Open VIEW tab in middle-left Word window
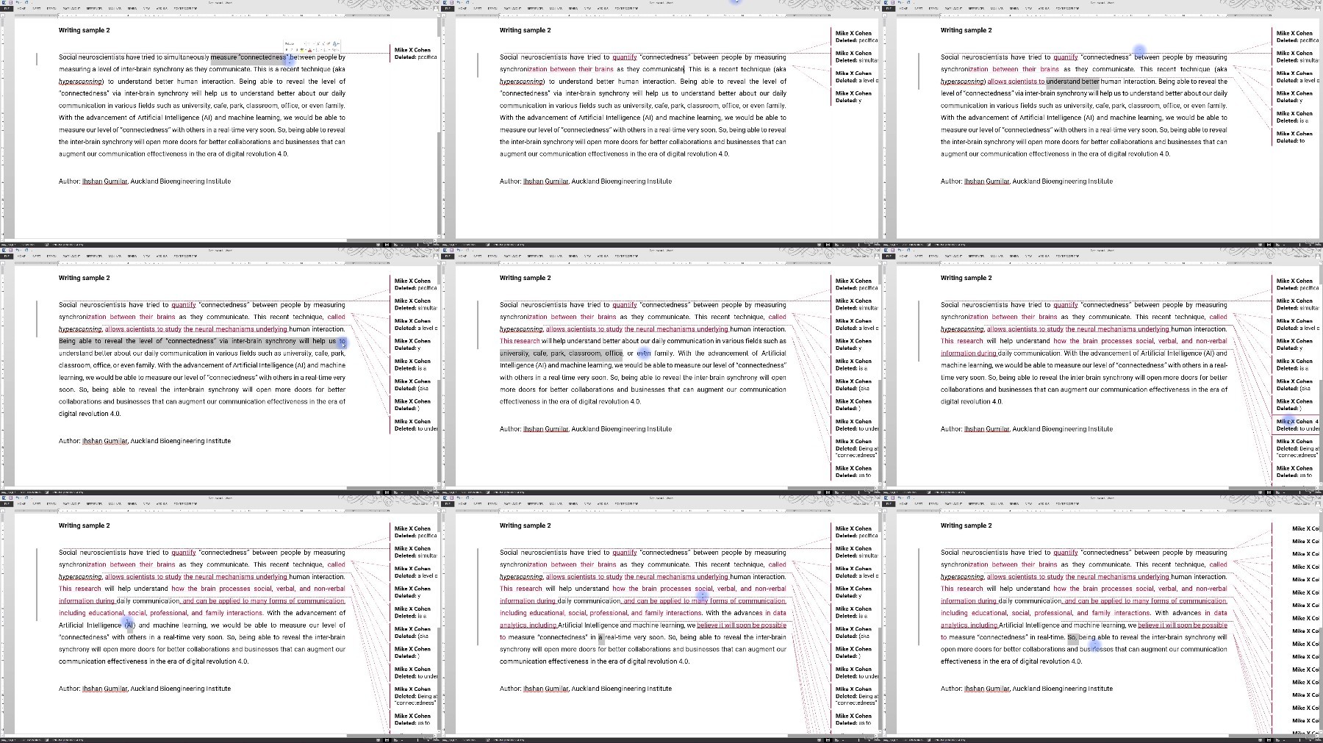Image resolution: width=1323 pixels, height=743 pixels. (x=146, y=256)
